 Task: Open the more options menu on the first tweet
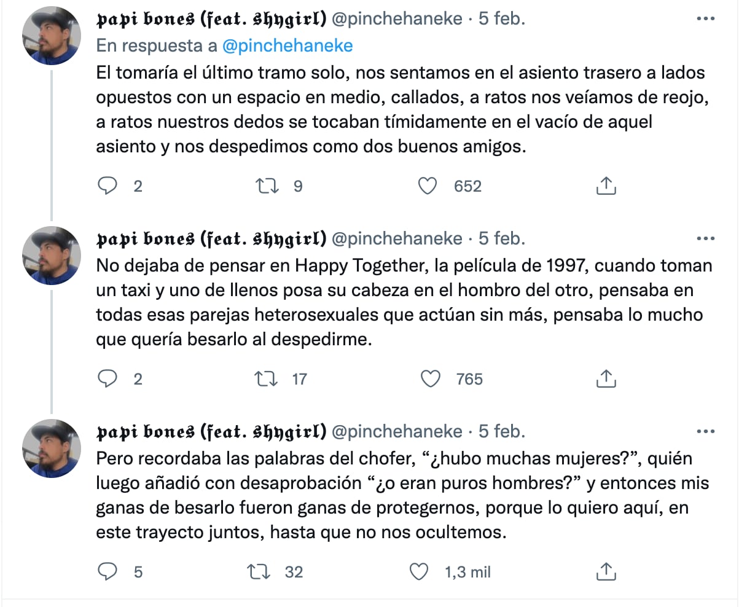(706, 18)
